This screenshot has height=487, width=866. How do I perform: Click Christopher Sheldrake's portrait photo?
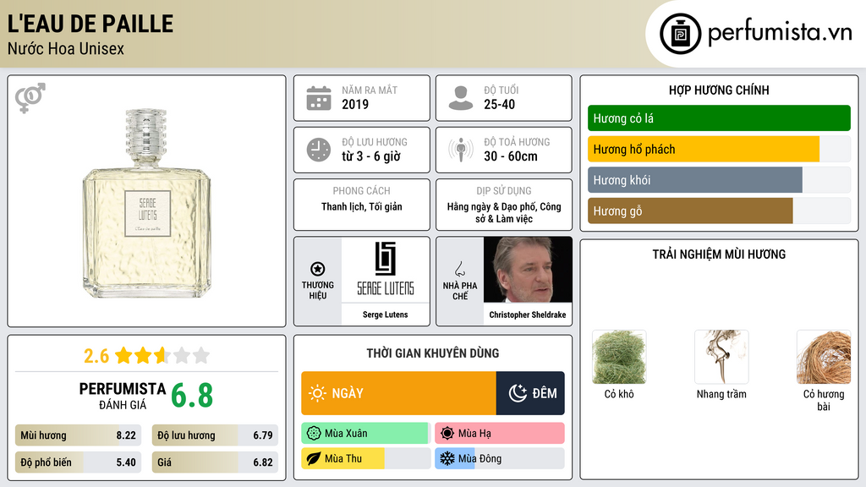click(x=528, y=270)
